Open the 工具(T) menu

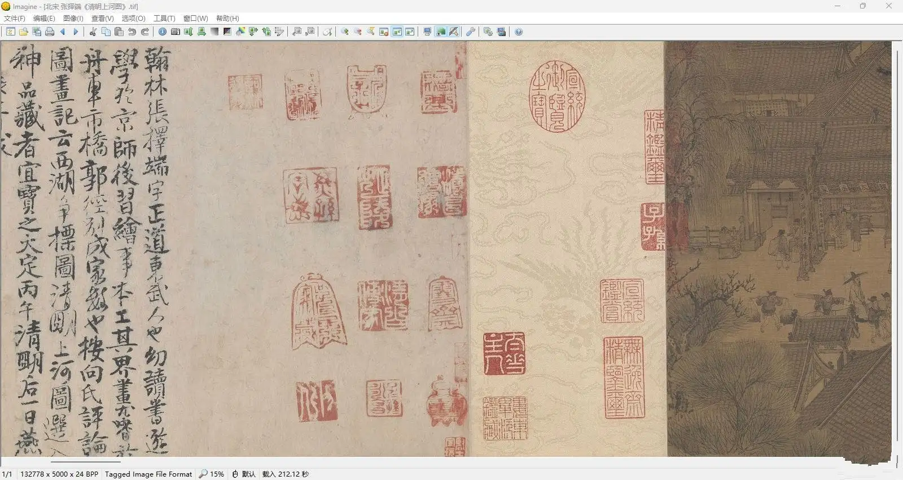(x=164, y=19)
